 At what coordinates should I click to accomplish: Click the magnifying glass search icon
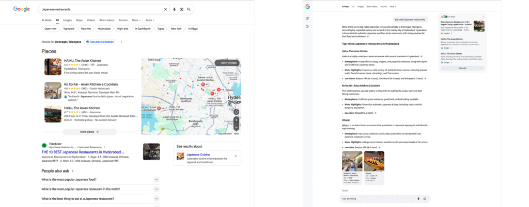(x=189, y=9)
